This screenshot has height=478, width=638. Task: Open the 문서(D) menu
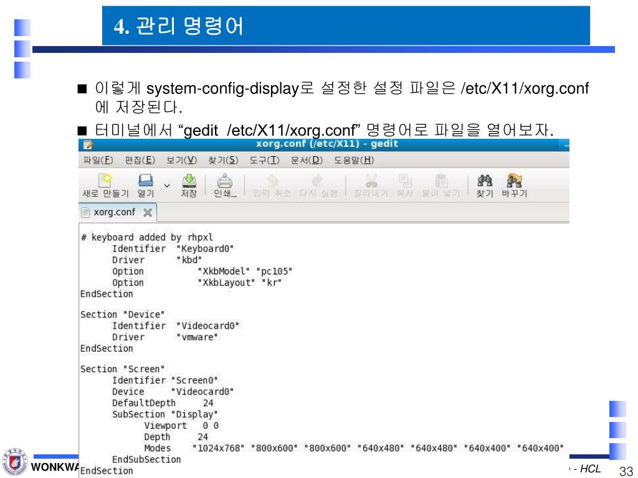tap(307, 160)
